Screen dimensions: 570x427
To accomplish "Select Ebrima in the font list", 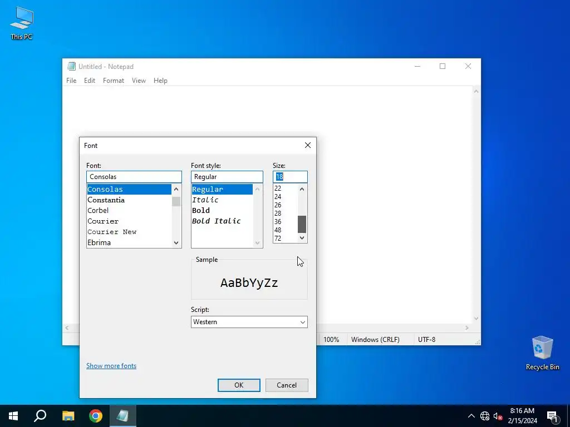I will coord(129,242).
